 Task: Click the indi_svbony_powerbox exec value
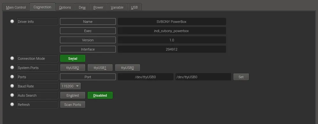tap(172, 31)
